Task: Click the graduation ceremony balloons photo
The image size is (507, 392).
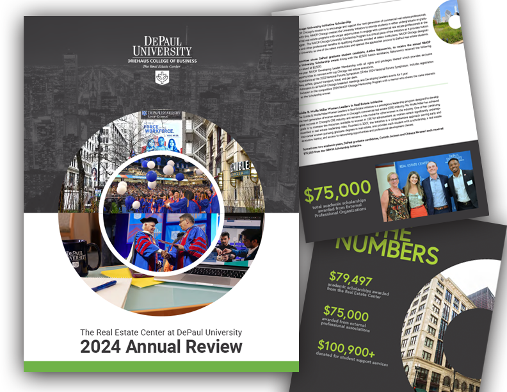Action: pyautogui.click(x=162, y=184)
